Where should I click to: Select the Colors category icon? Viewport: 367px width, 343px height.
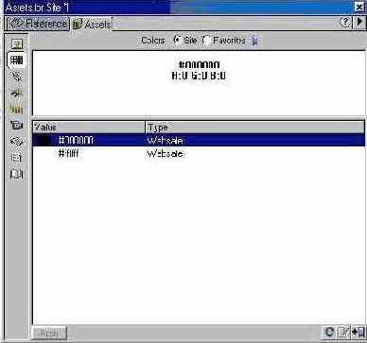coord(16,60)
